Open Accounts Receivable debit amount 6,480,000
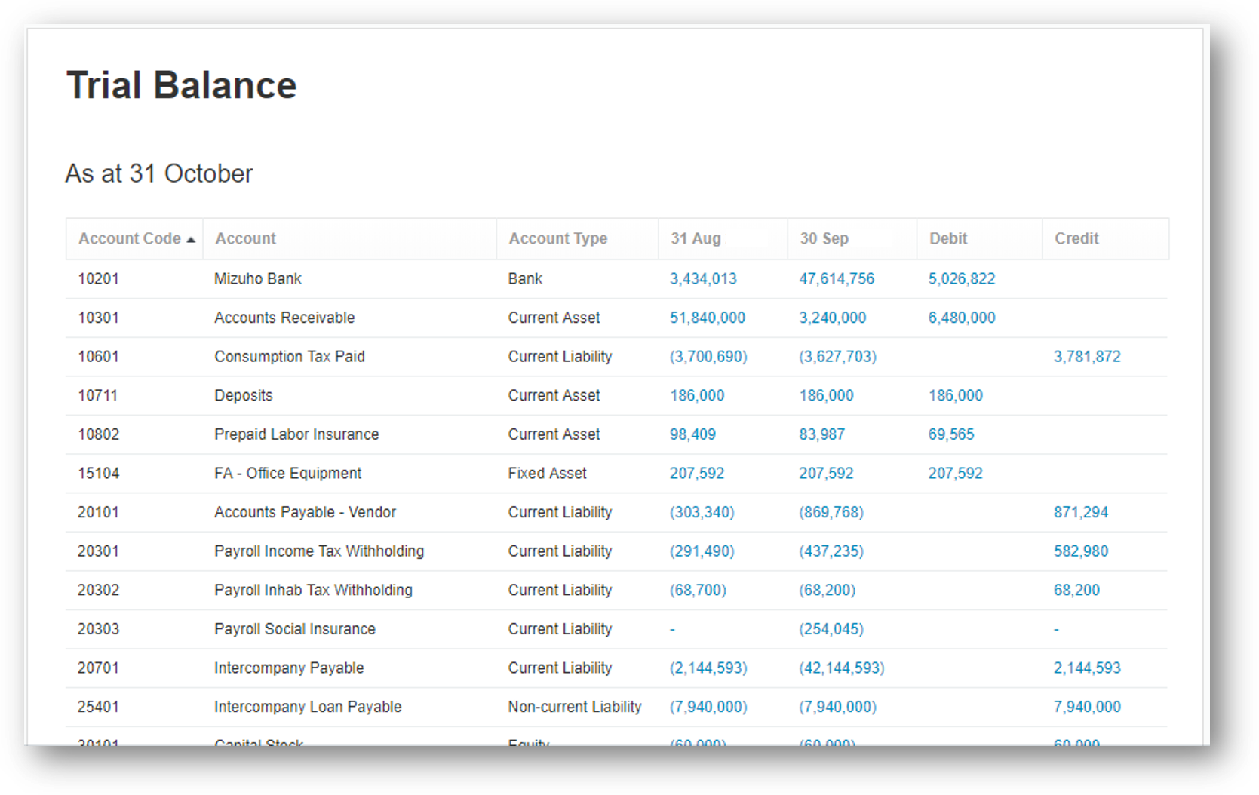Image resolution: width=1259 pixels, height=795 pixels. [x=961, y=318]
